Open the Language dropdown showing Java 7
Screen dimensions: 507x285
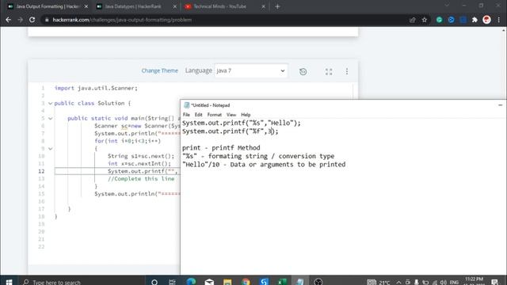(x=250, y=70)
